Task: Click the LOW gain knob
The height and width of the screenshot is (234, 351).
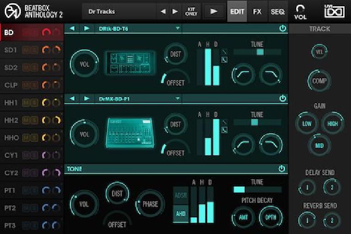Action: pos(307,123)
